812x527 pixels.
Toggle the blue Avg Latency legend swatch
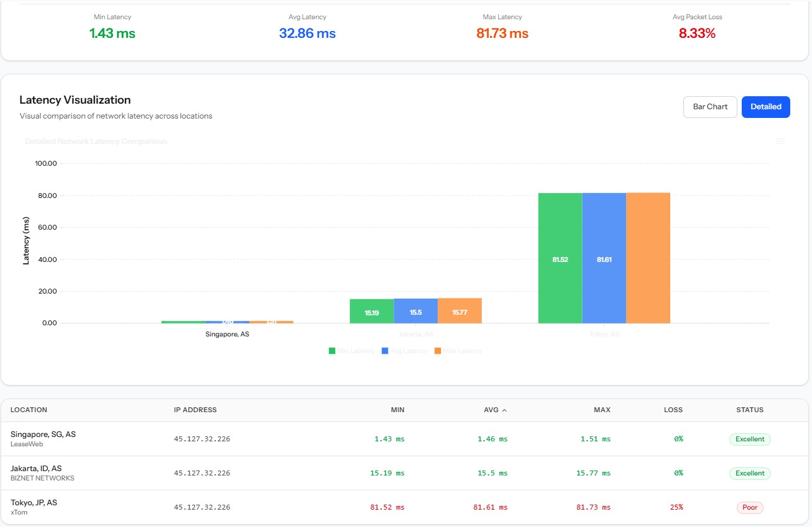pos(385,351)
